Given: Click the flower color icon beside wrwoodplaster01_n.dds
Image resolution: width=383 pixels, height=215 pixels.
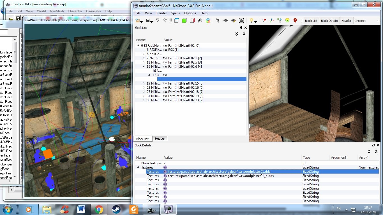Looking at the screenshot, I should (165, 176).
